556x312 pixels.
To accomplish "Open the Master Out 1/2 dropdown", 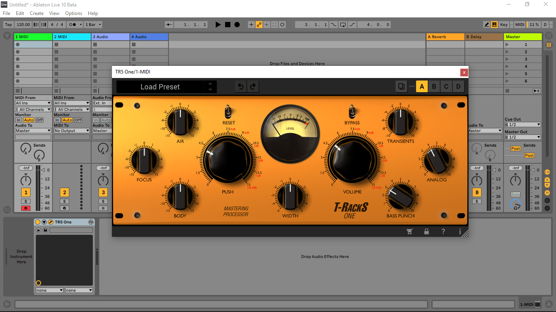I will pos(523,137).
